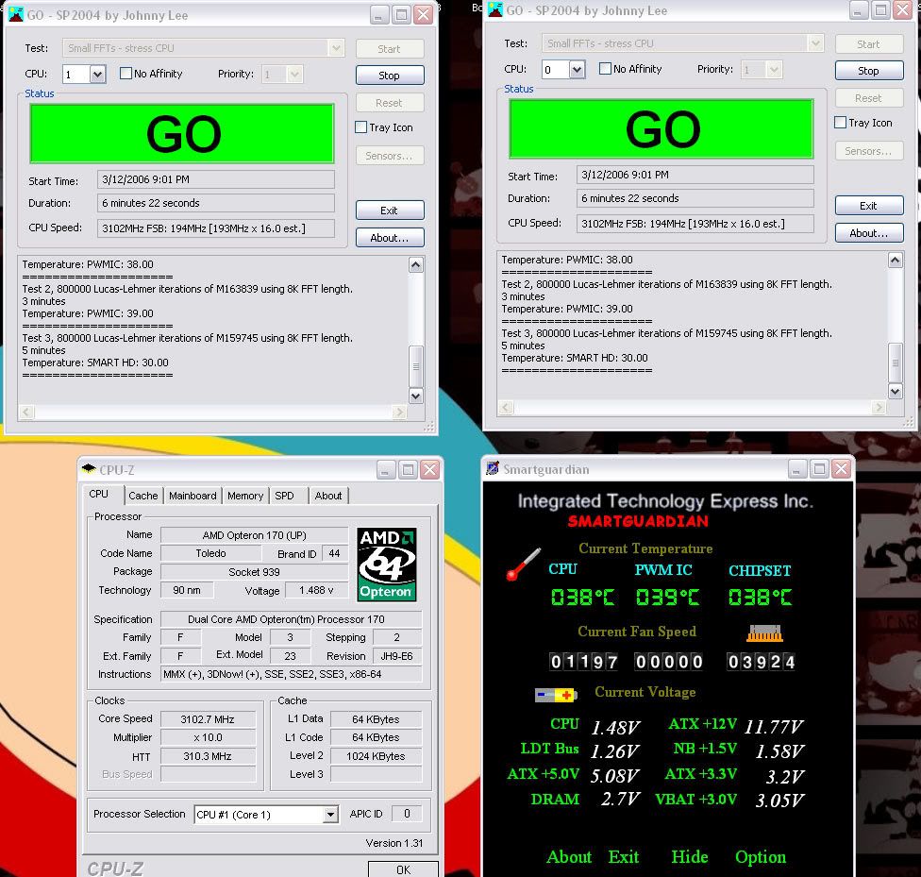Image resolution: width=921 pixels, height=877 pixels.
Task: Click the SP2004 app icon in left window title bar
Action: click(x=16, y=15)
